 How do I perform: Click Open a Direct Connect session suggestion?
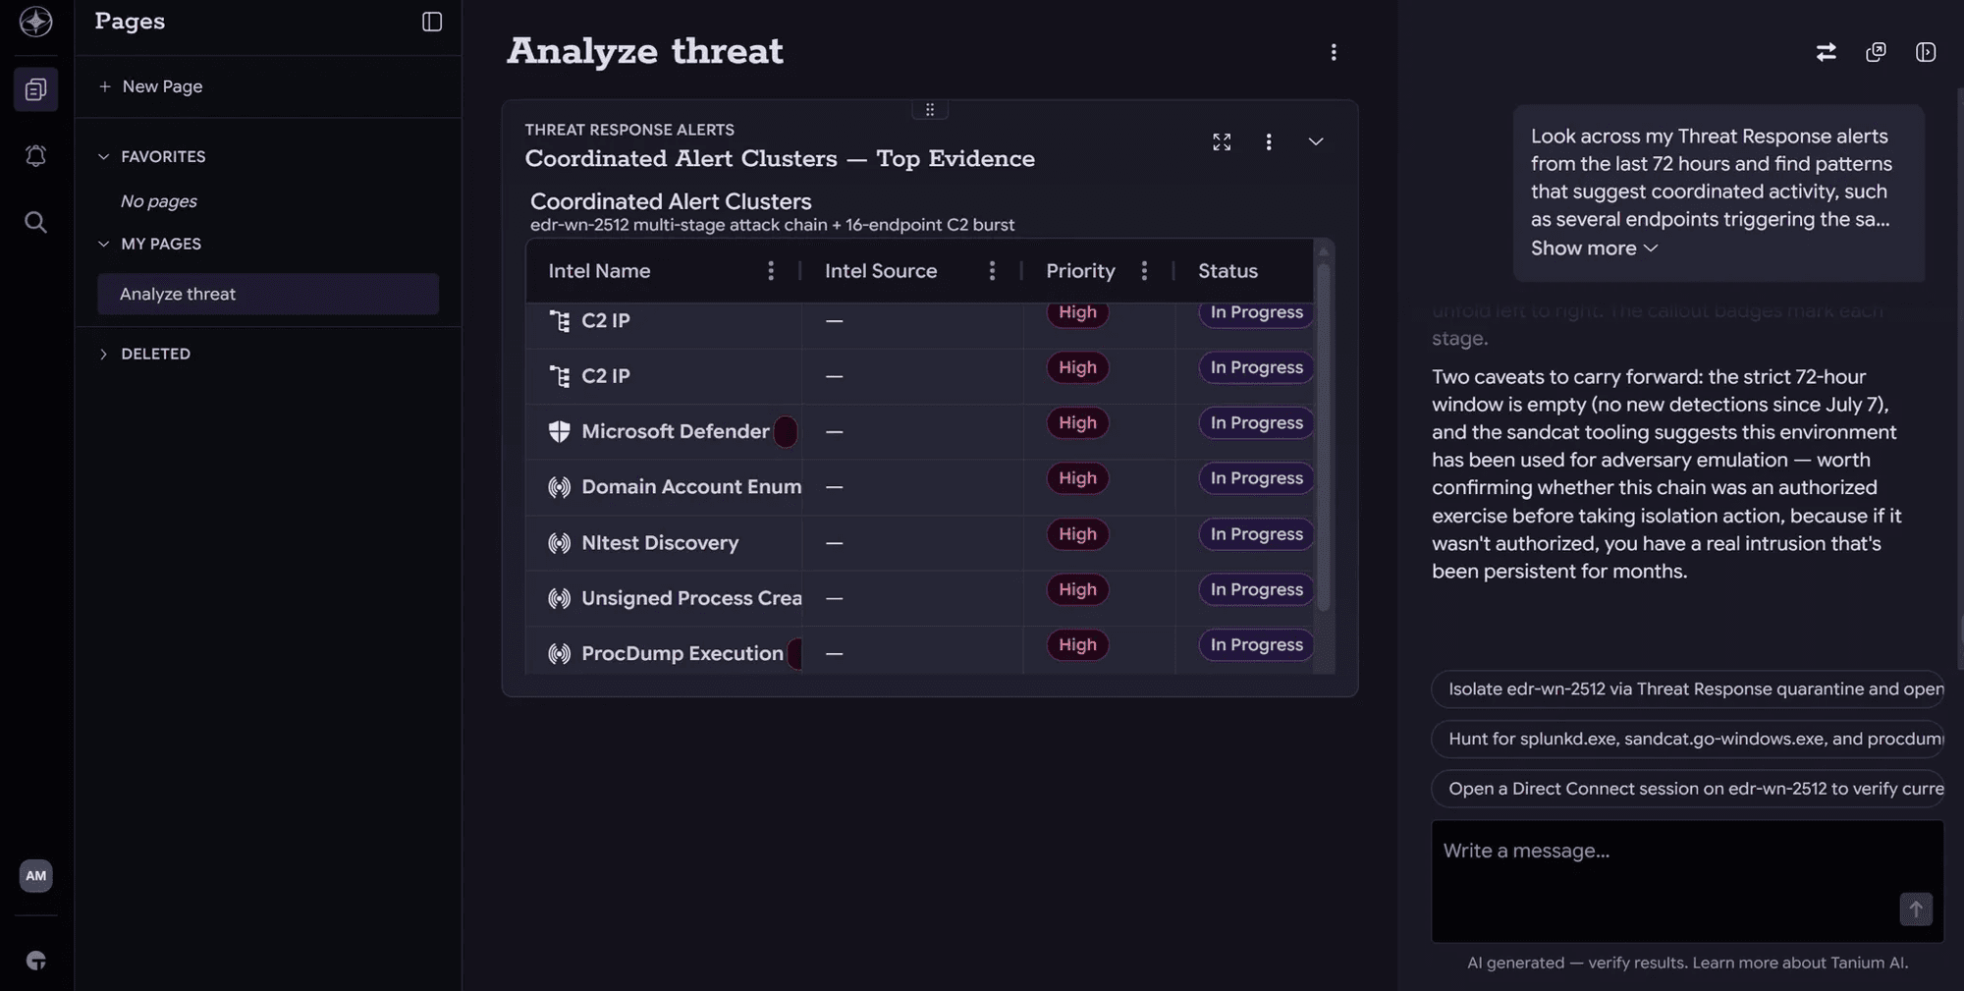click(1687, 789)
